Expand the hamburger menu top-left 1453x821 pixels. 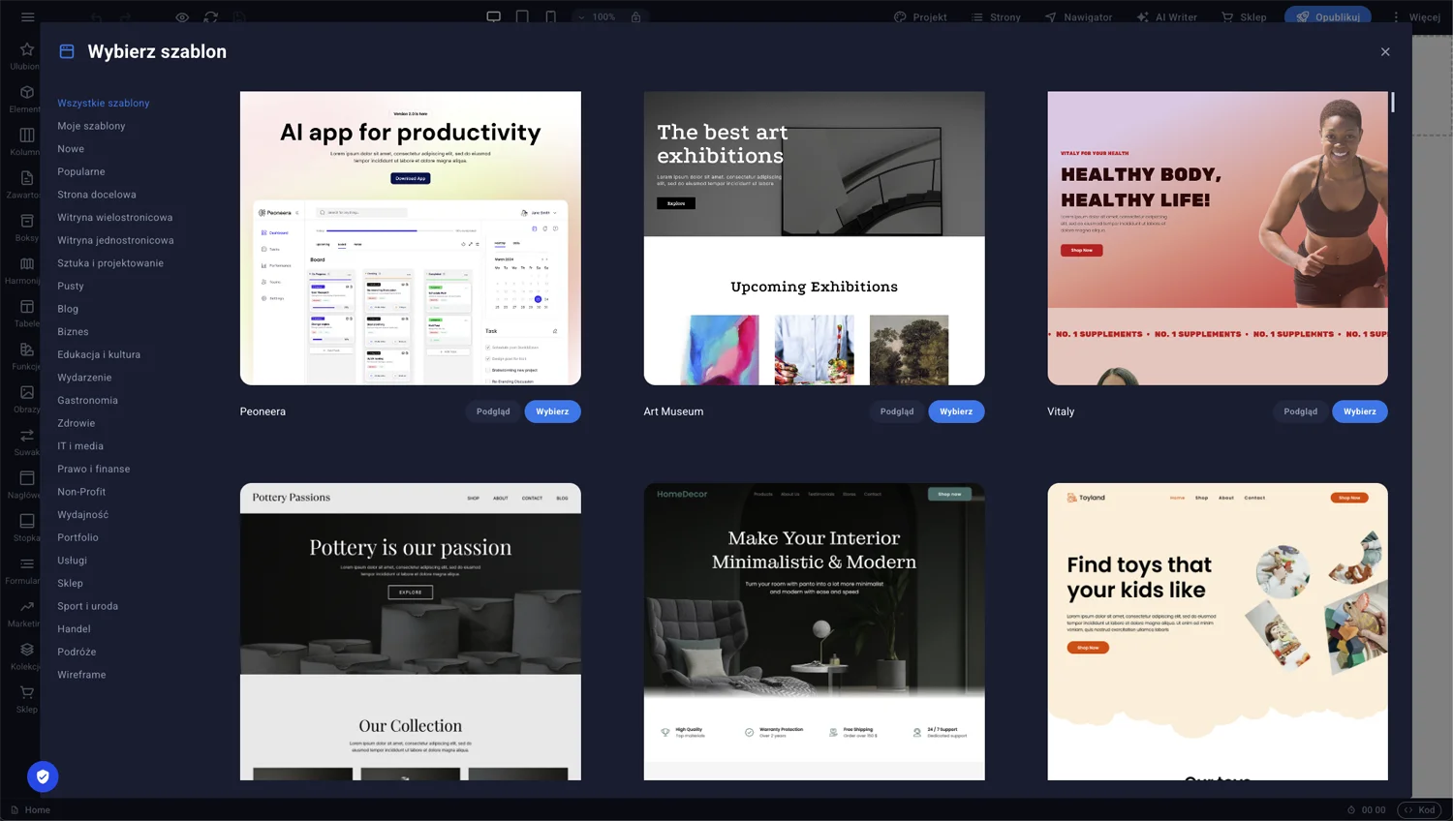coord(27,16)
